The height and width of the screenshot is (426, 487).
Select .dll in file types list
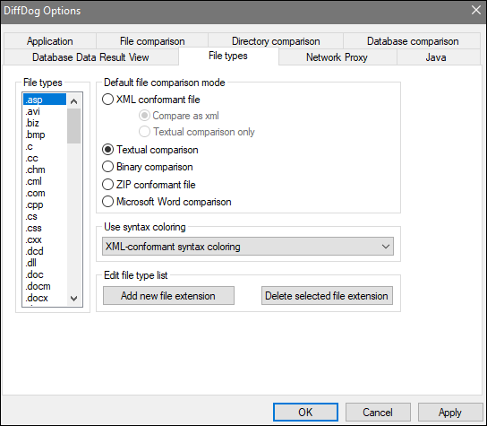45,263
